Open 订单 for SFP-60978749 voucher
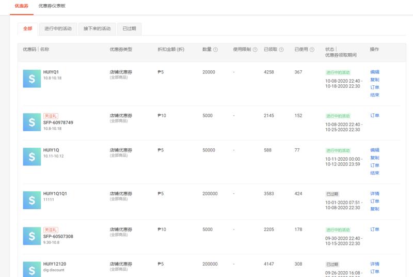Screen dimensions: 413x277 click(x=374, y=116)
